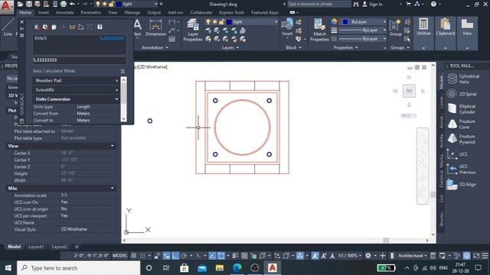This screenshot has height=275, width=490.
Task: Click the 3D Align tool in palette
Action: [462, 185]
